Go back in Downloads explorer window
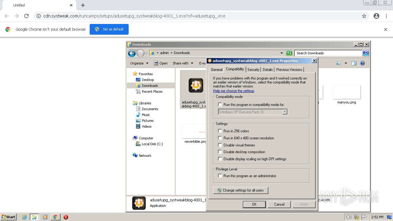 pyautogui.click(x=132, y=53)
